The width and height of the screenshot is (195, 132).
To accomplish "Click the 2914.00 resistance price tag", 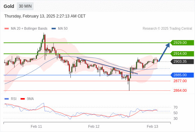I will coord(182,54).
